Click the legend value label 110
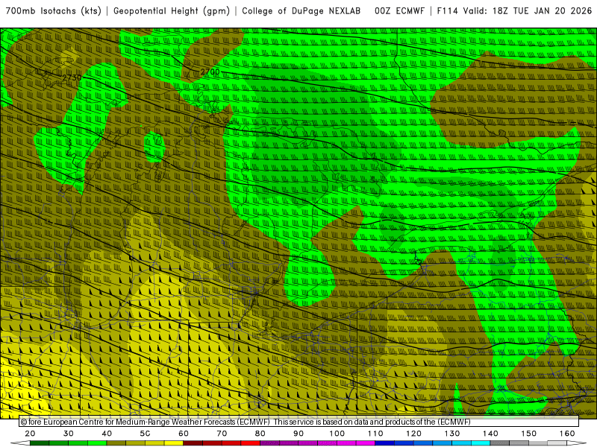 (x=375, y=434)
